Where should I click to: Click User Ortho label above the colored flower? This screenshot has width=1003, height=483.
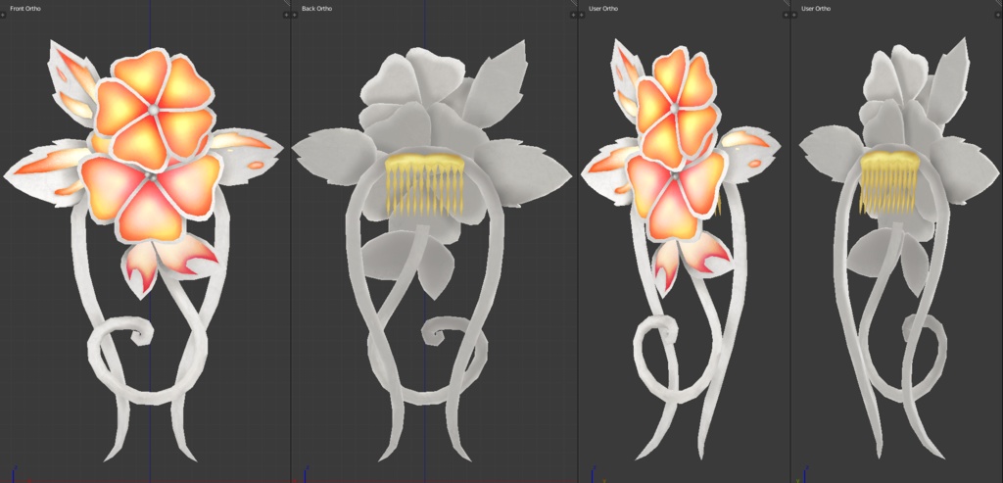tap(603, 8)
